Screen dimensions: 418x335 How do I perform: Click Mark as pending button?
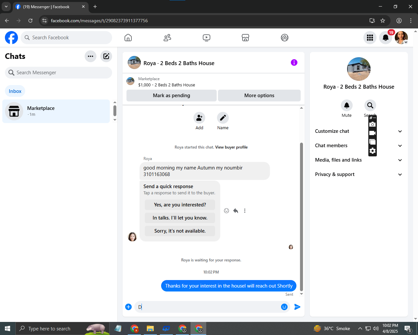172,96
